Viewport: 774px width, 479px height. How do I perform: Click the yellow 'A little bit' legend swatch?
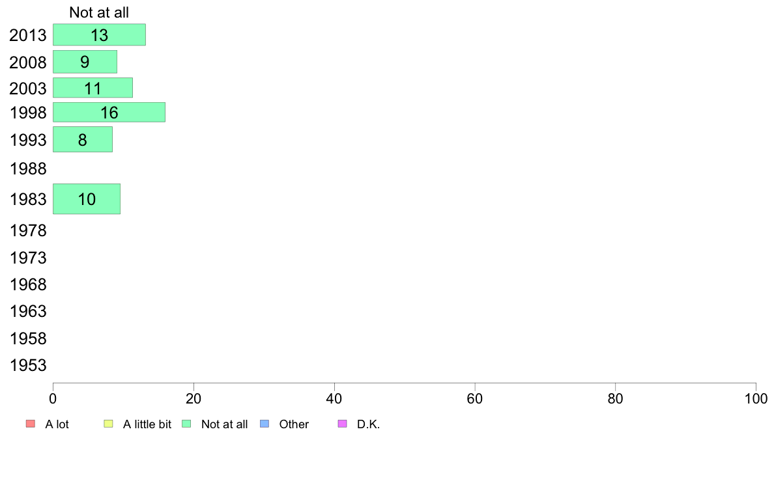[109, 424]
